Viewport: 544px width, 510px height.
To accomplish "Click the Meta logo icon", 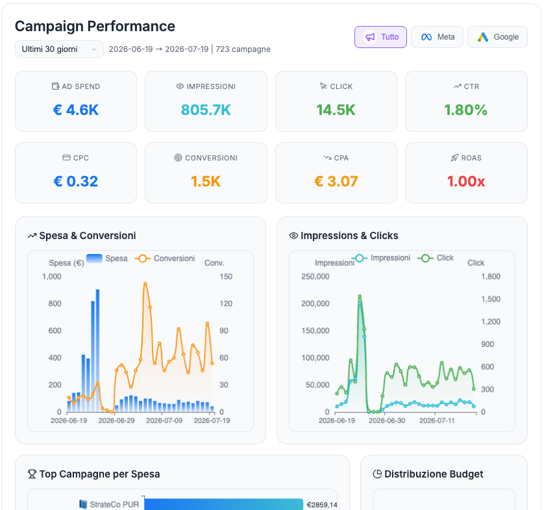I will pyautogui.click(x=427, y=37).
